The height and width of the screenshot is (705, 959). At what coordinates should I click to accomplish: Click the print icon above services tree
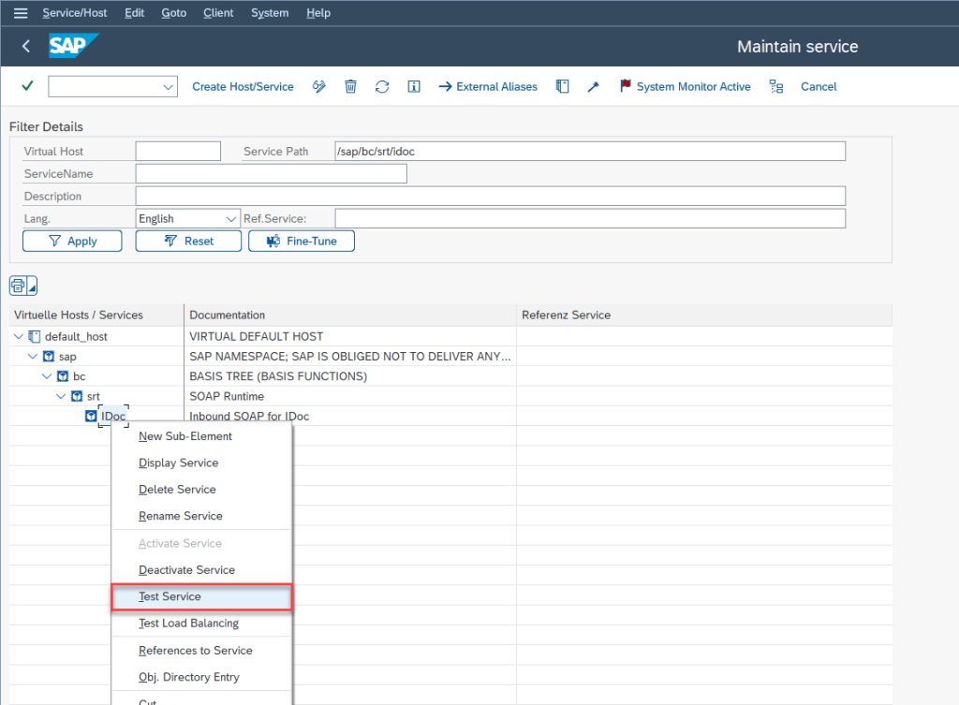[x=19, y=286]
